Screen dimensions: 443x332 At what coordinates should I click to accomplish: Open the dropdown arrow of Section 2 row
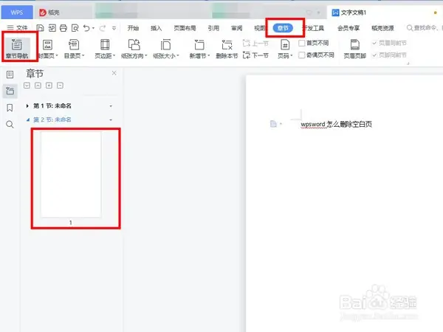point(111,120)
